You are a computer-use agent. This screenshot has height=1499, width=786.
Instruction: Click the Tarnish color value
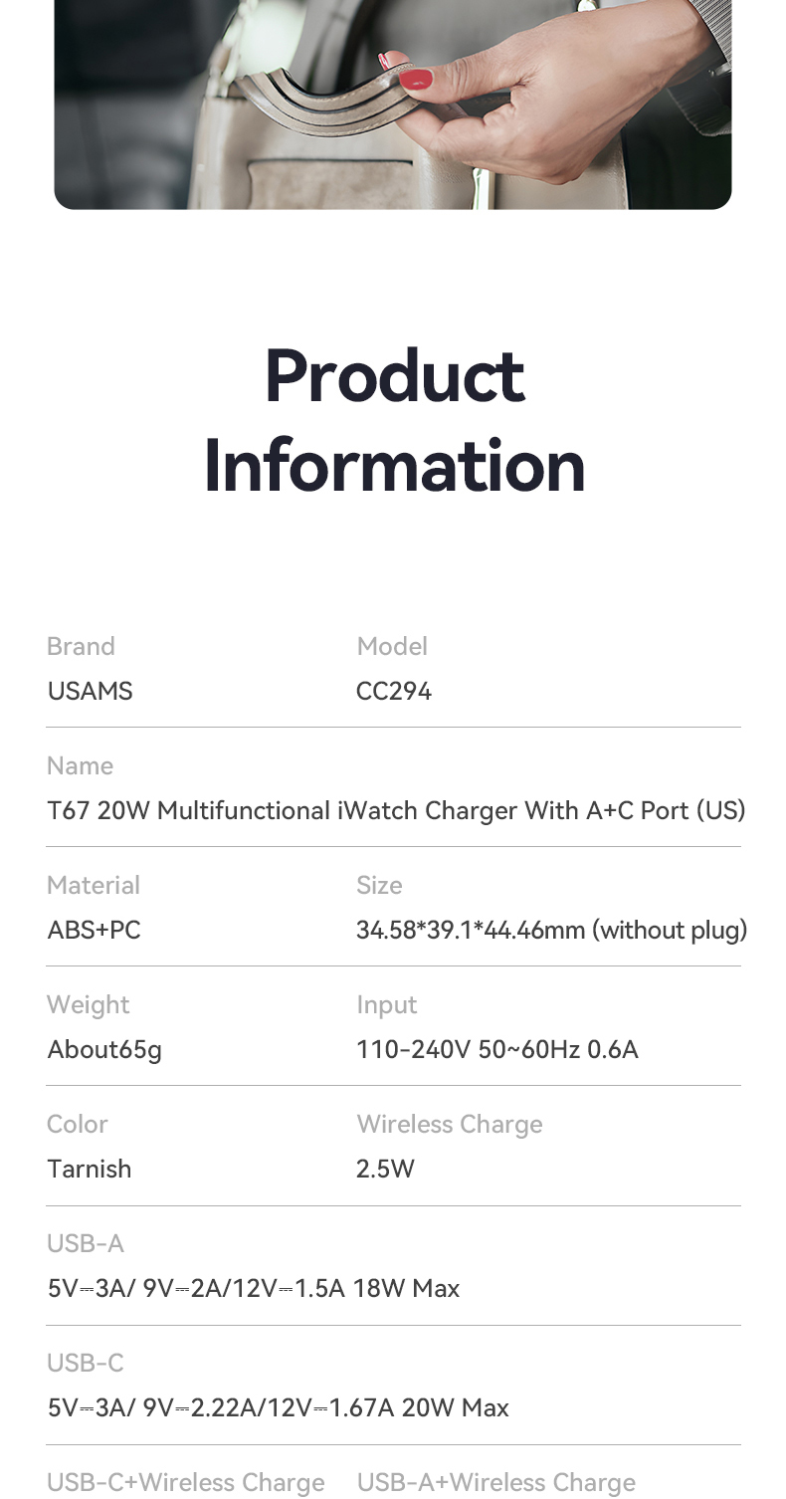point(90,1169)
